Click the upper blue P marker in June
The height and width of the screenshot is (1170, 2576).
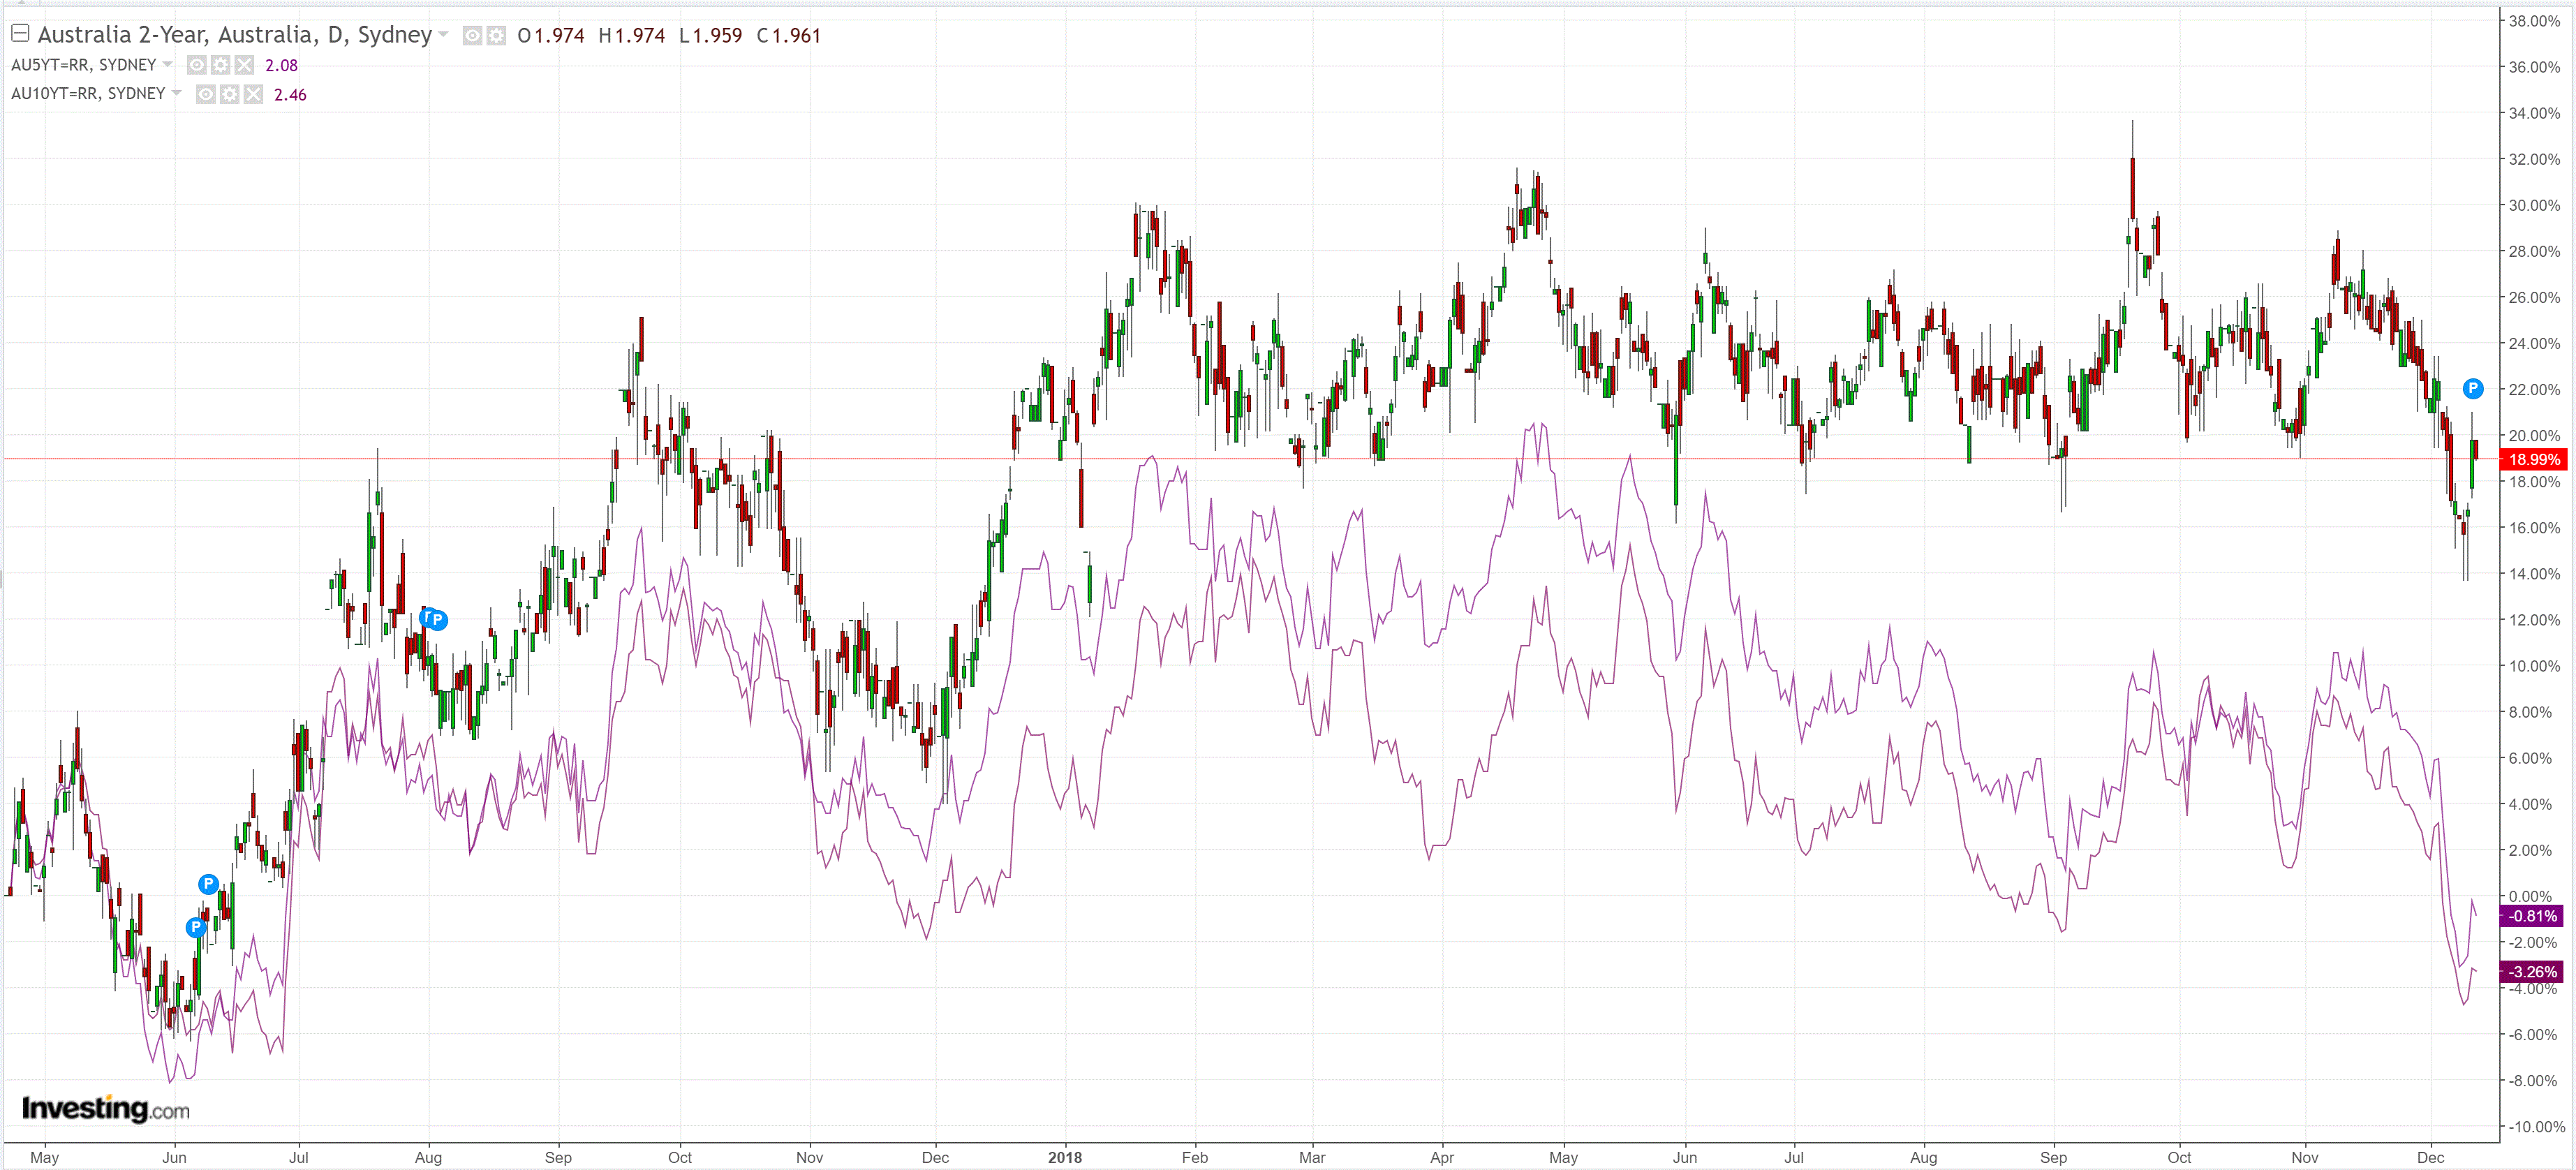point(208,884)
